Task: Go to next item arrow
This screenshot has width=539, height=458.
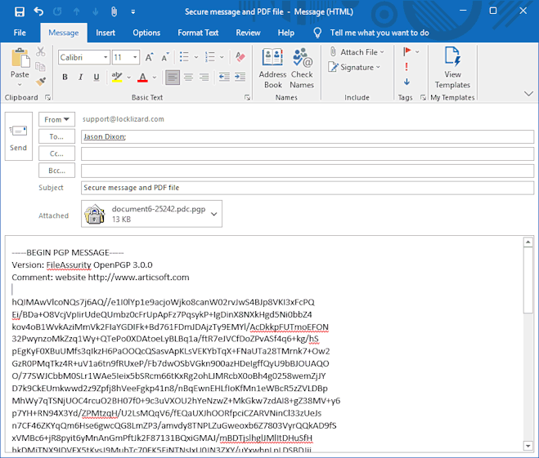Action: click(95, 11)
